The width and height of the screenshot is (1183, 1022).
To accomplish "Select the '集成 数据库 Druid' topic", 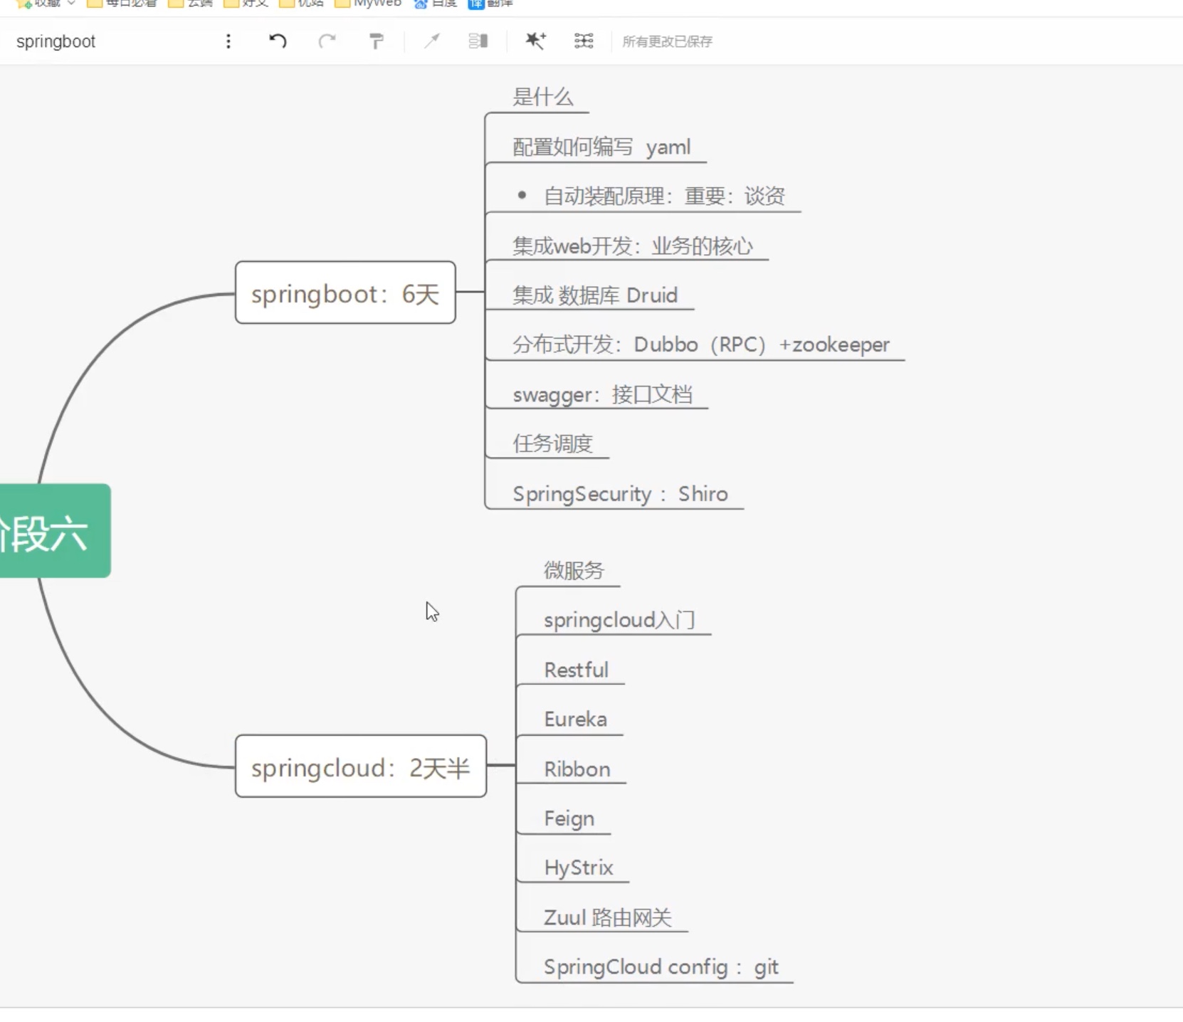I will 594,295.
